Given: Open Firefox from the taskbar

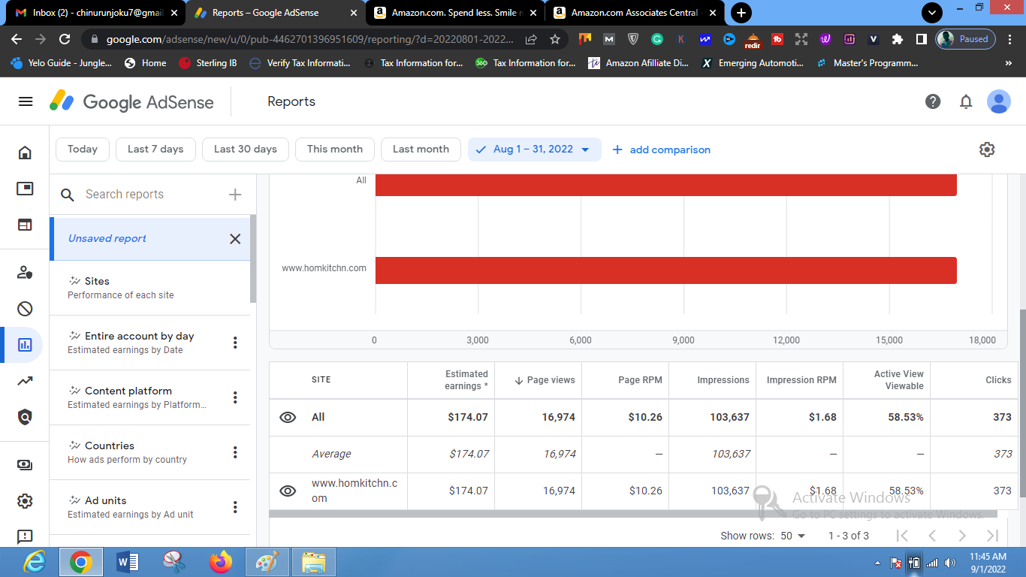Looking at the screenshot, I should [x=221, y=562].
